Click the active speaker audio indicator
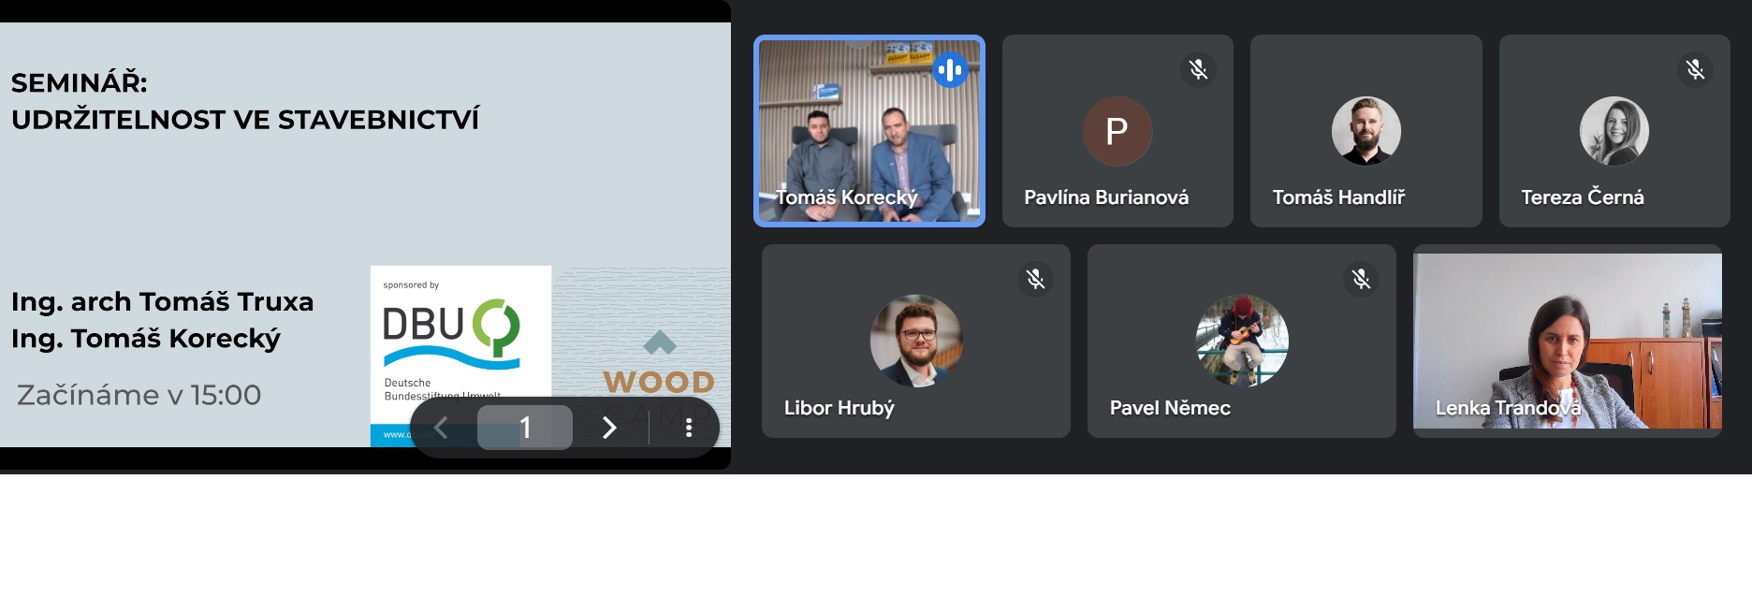1752x596 pixels. click(950, 69)
